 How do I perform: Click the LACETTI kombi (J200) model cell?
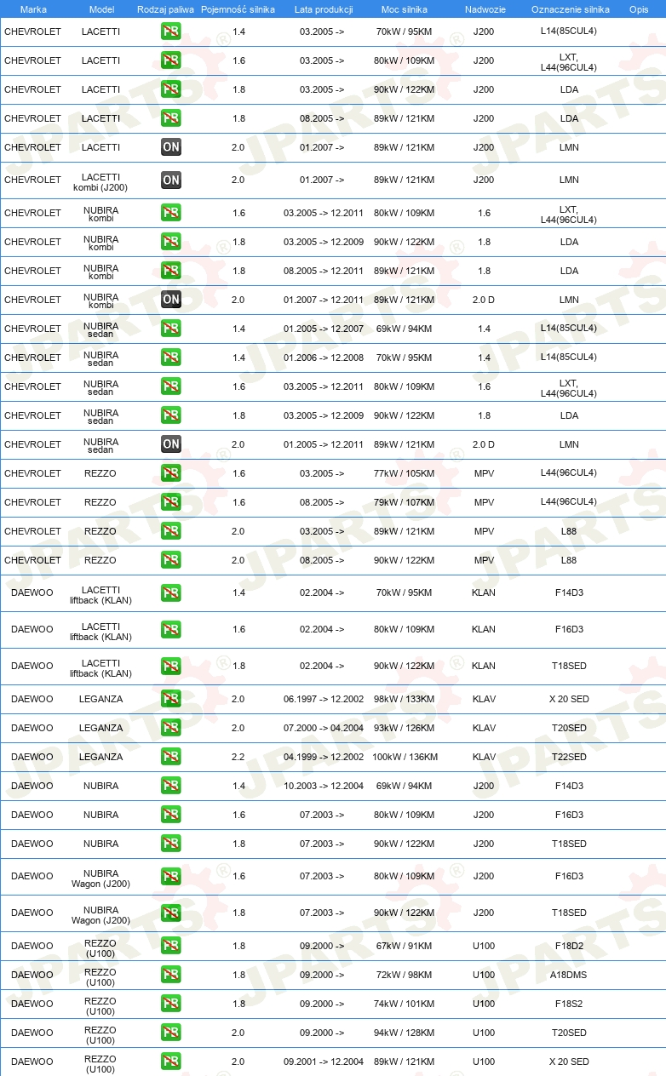pos(100,182)
